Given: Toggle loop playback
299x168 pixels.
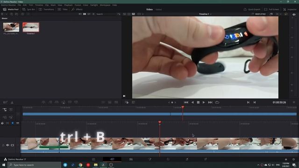Looking at the screenshot, I should (x=217, y=103).
